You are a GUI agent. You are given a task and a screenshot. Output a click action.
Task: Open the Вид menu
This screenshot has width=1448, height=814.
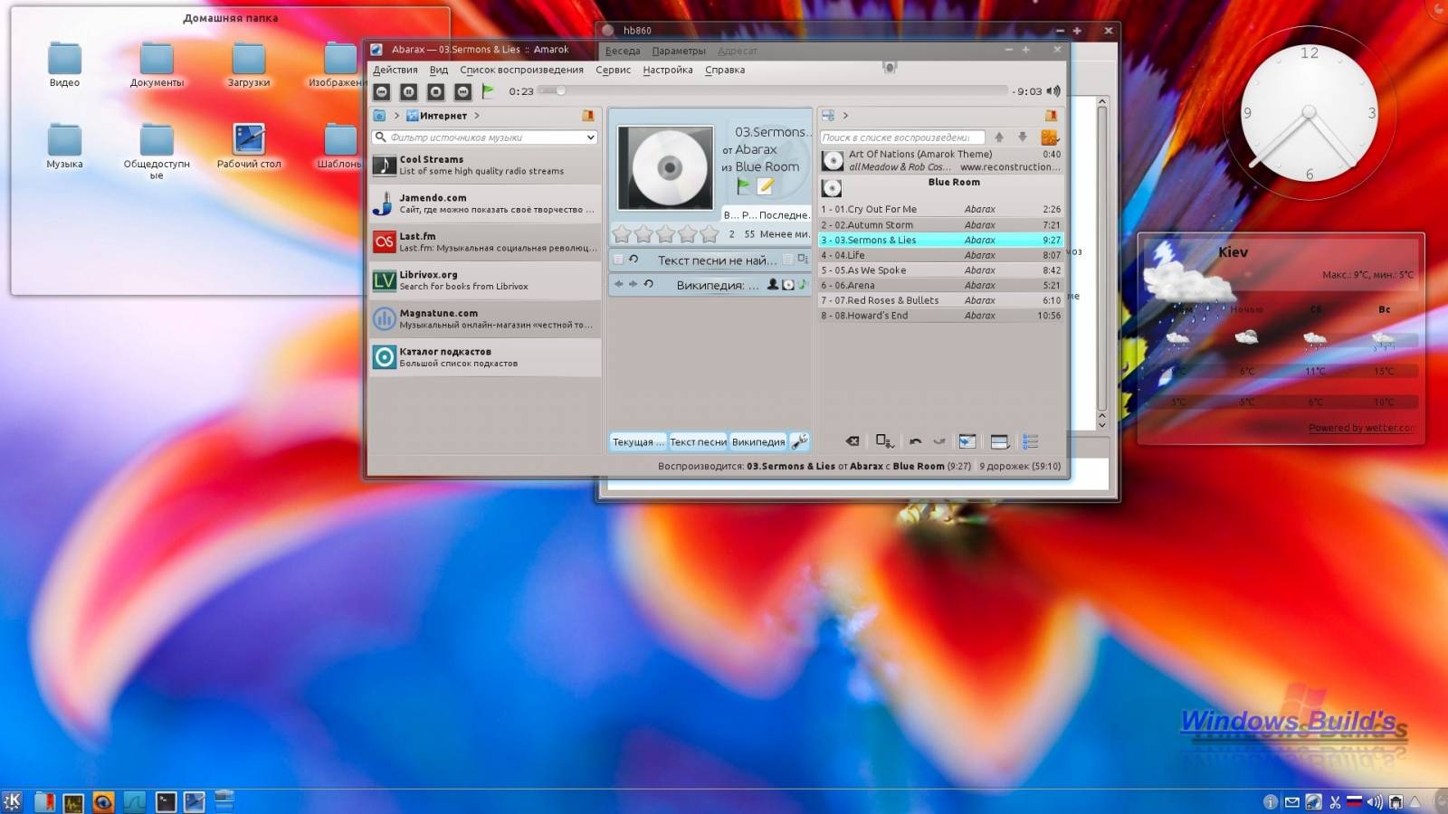coord(439,70)
